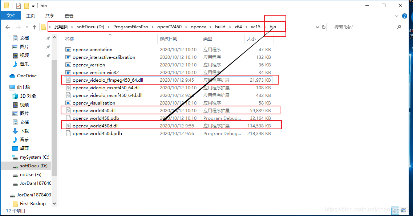Open 下载 folder in sidebar

(x=24, y=131)
